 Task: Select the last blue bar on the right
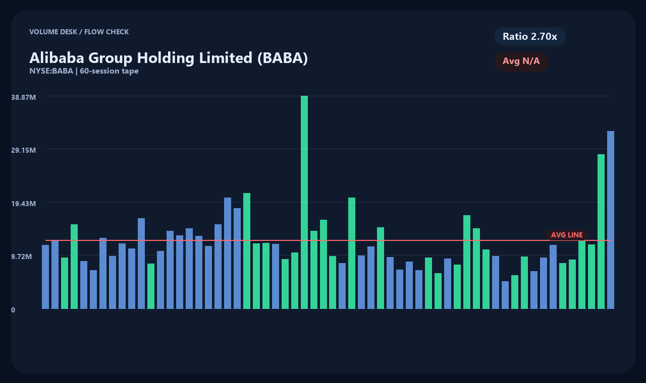click(611, 220)
